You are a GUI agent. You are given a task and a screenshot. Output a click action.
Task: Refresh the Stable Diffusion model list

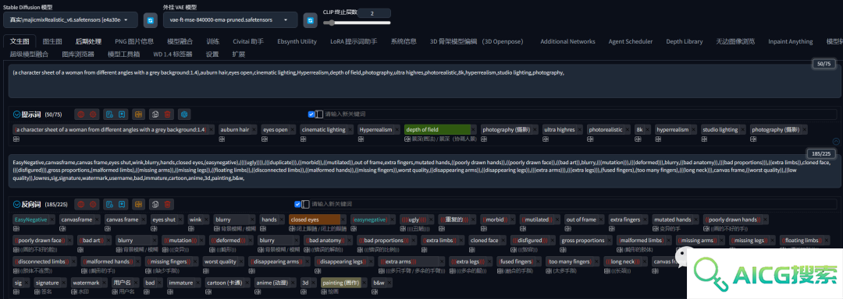pyautogui.click(x=151, y=20)
